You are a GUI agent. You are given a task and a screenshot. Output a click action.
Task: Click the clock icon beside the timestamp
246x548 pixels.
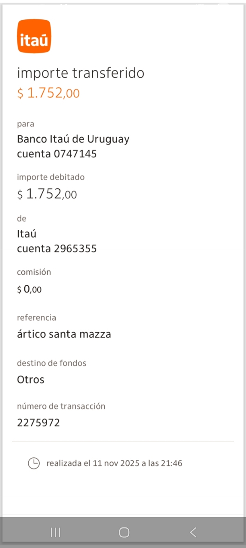[34, 463]
